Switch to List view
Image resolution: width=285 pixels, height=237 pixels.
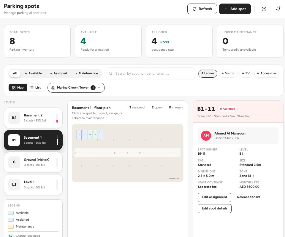(35, 88)
